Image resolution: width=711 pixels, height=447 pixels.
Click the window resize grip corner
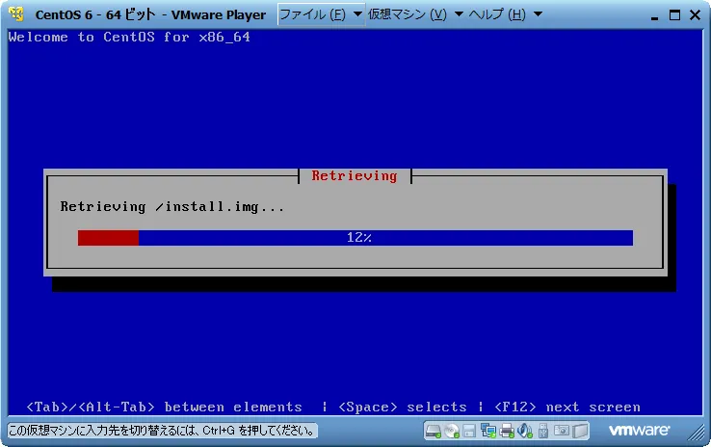coord(697,432)
